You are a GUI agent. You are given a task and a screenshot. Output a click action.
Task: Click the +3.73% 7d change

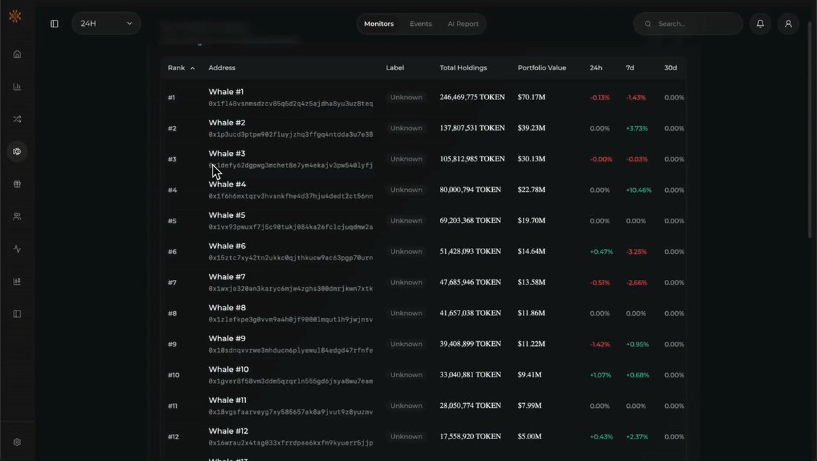pyautogui.click(x=637, y=128)
